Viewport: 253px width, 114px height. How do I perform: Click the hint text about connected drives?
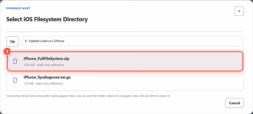(x=89, y=96)
